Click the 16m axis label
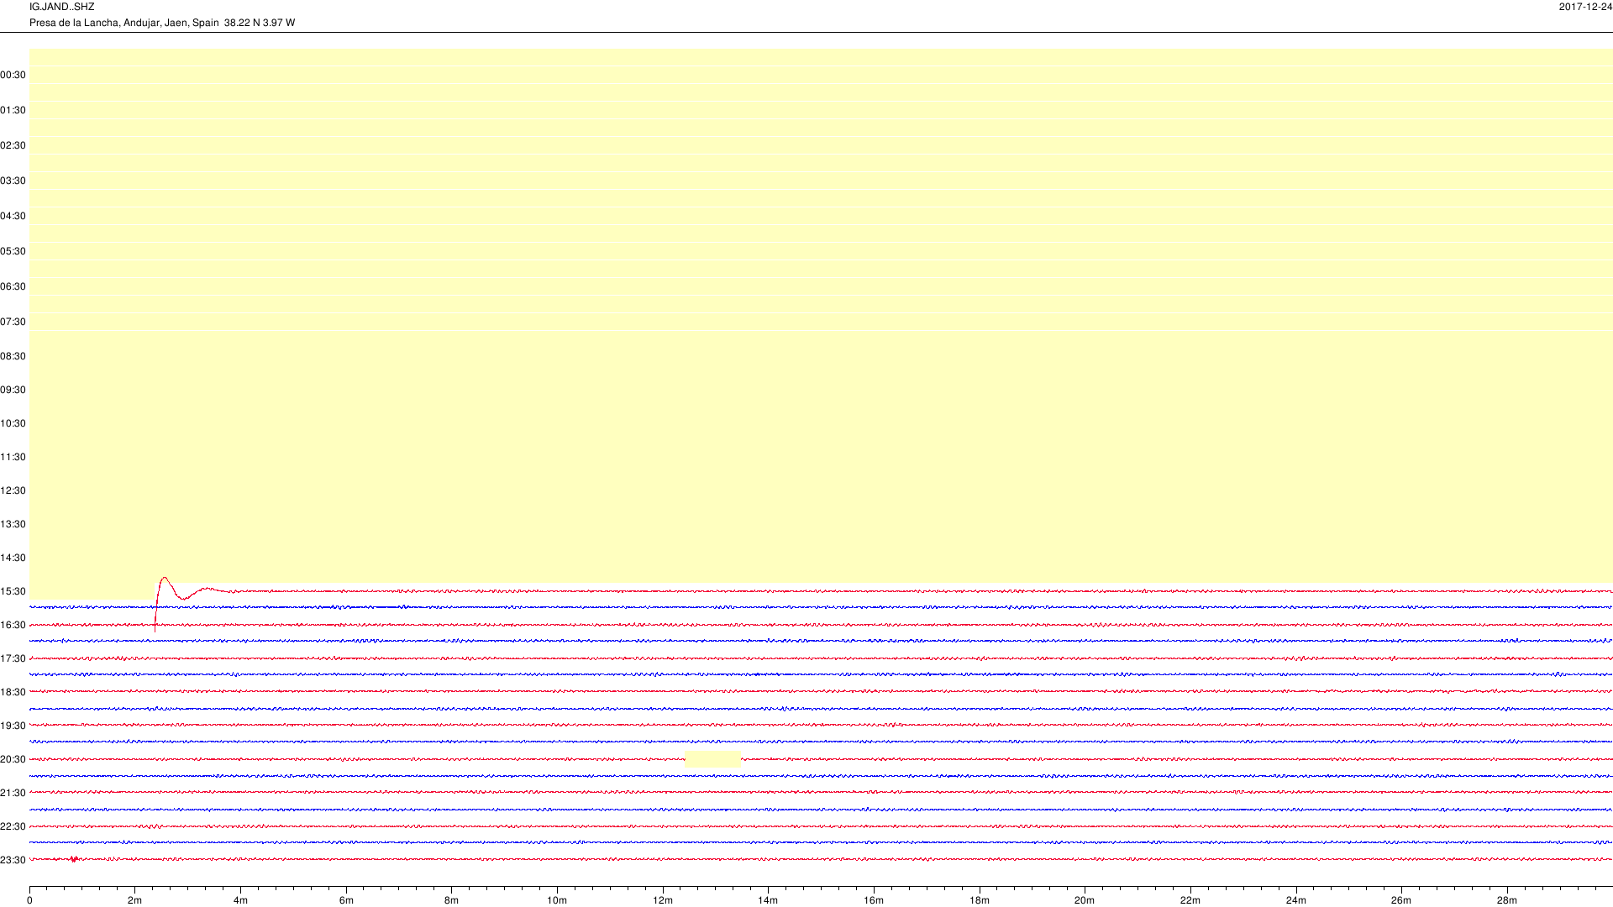 tap(874, 900)
